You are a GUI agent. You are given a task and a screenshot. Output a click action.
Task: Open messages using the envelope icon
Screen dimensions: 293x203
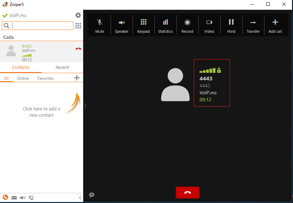click(x=14, y=197)
